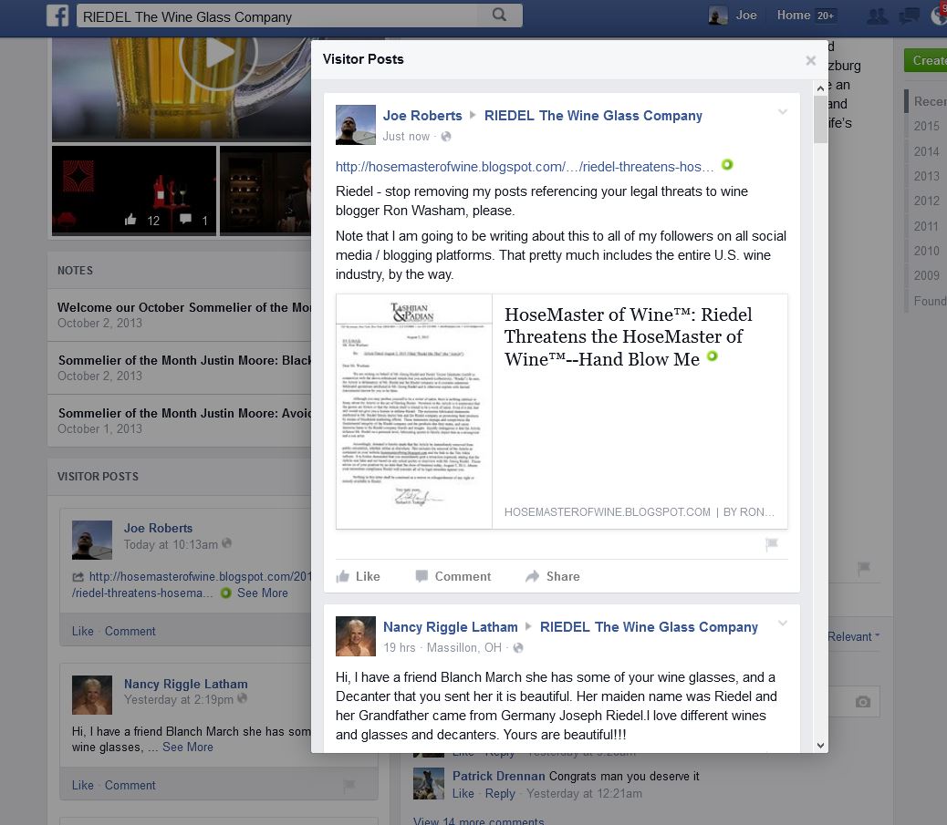
Task: Like Joe Roberts' post in dialog
Action: click(359, 576)
